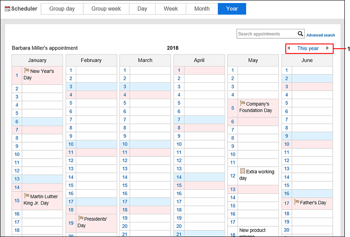Viewport: 350px width, 237px height.
Task: Switch to Day view tab
Action: coord(142,9)
